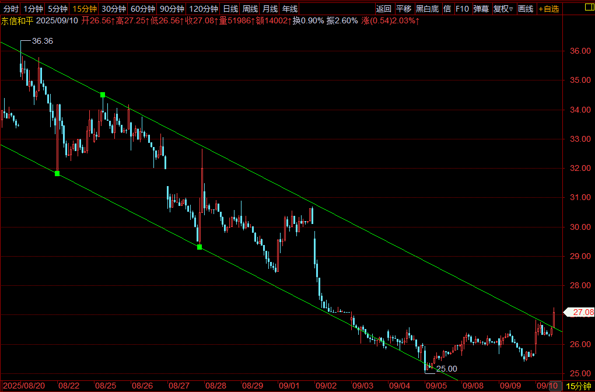Select lower channel anchor near 29.3
Viewport: 595px width, 392px height.
click(199, 247)
